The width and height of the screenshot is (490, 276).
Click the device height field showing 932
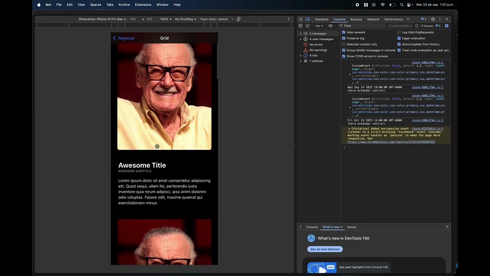coord(149,19)
